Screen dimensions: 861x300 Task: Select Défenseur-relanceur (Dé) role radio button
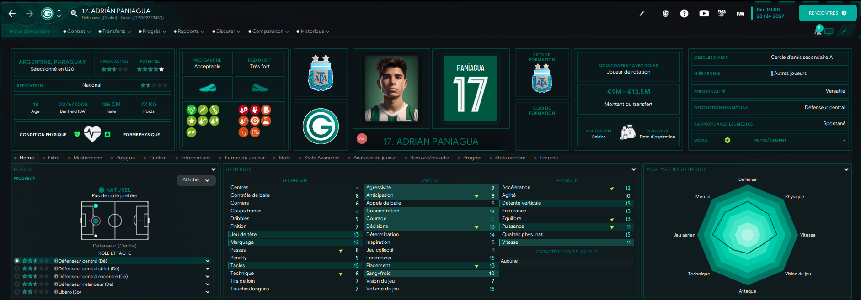point(17,284)
